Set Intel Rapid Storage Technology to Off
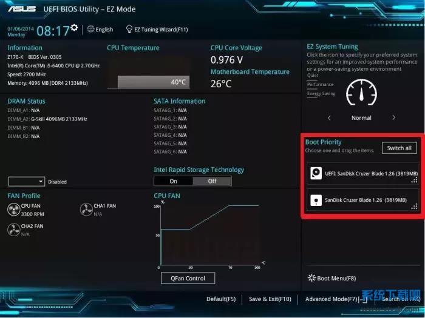Image resolution: width=425 pixels, height=318 pixels. (212, 181)
